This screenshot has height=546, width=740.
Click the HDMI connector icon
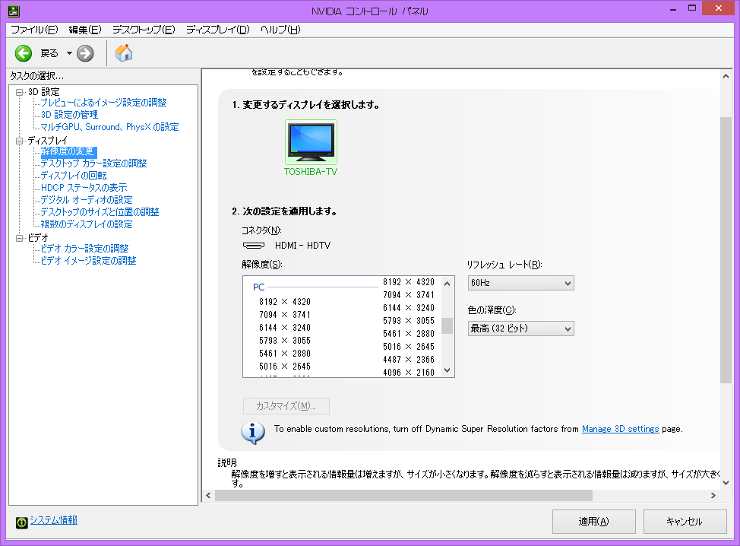pos(254,246)
